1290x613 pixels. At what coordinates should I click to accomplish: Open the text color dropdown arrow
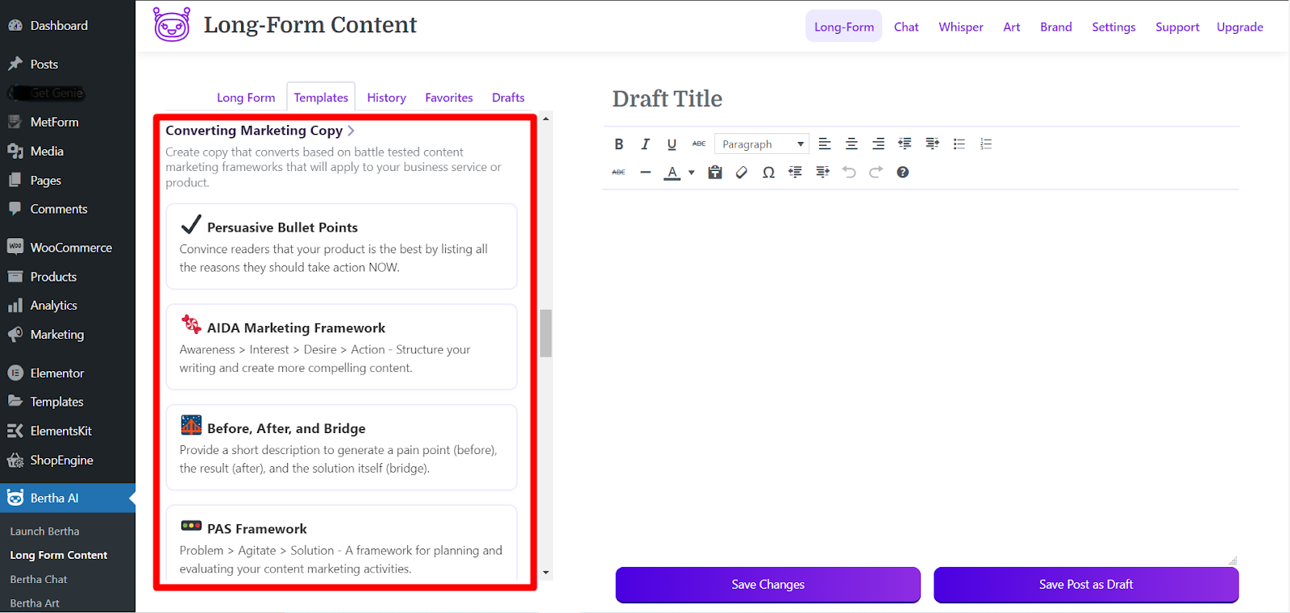click(691, 173)
